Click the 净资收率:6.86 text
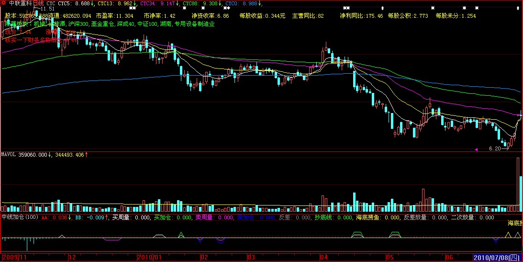The image size is (523, 262). 210,16
